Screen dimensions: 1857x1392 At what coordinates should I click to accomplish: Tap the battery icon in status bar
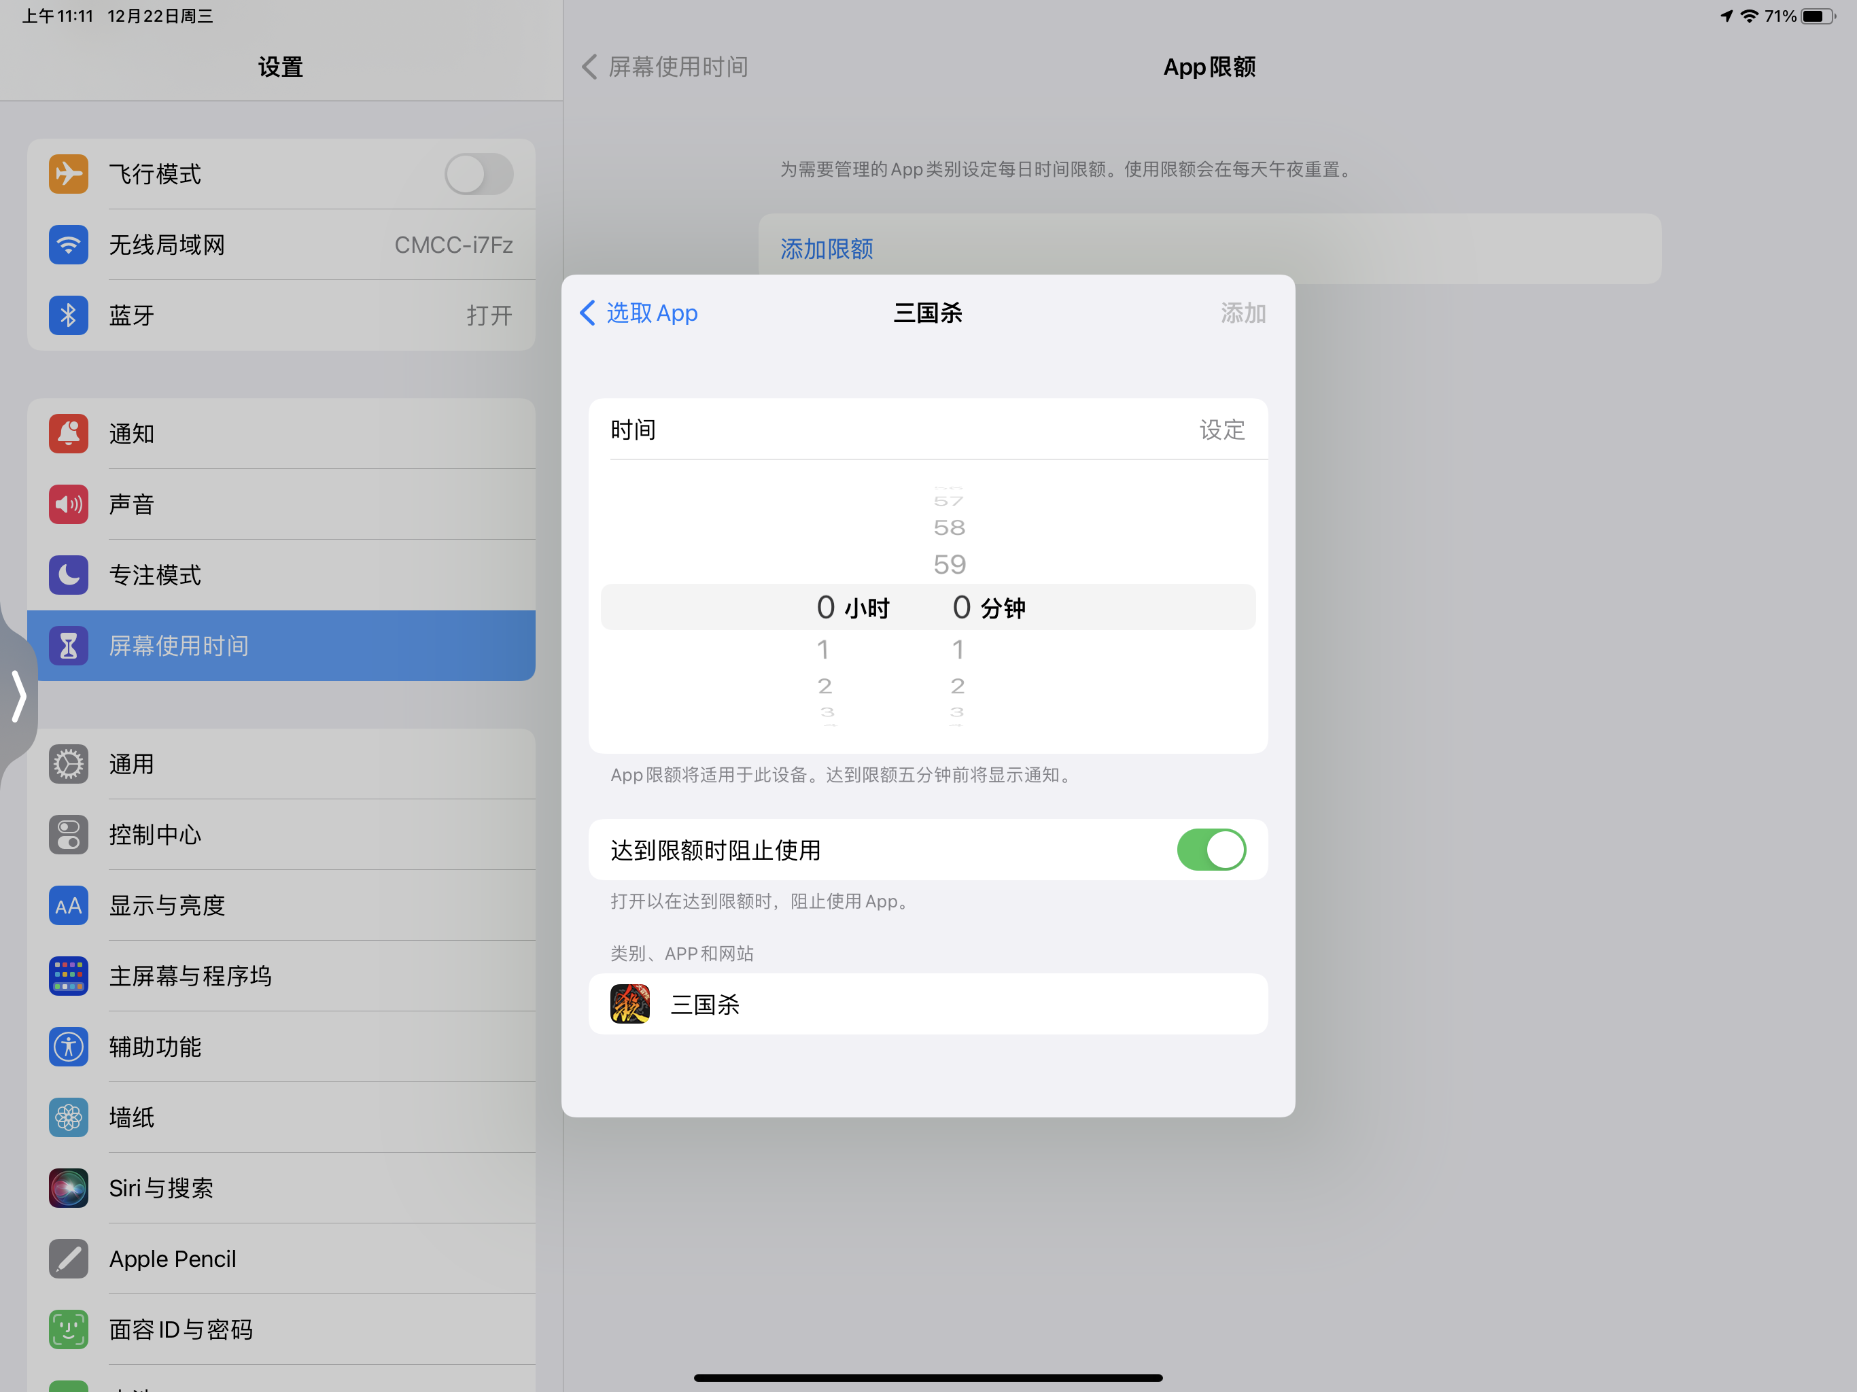[x=1818, y=16]
